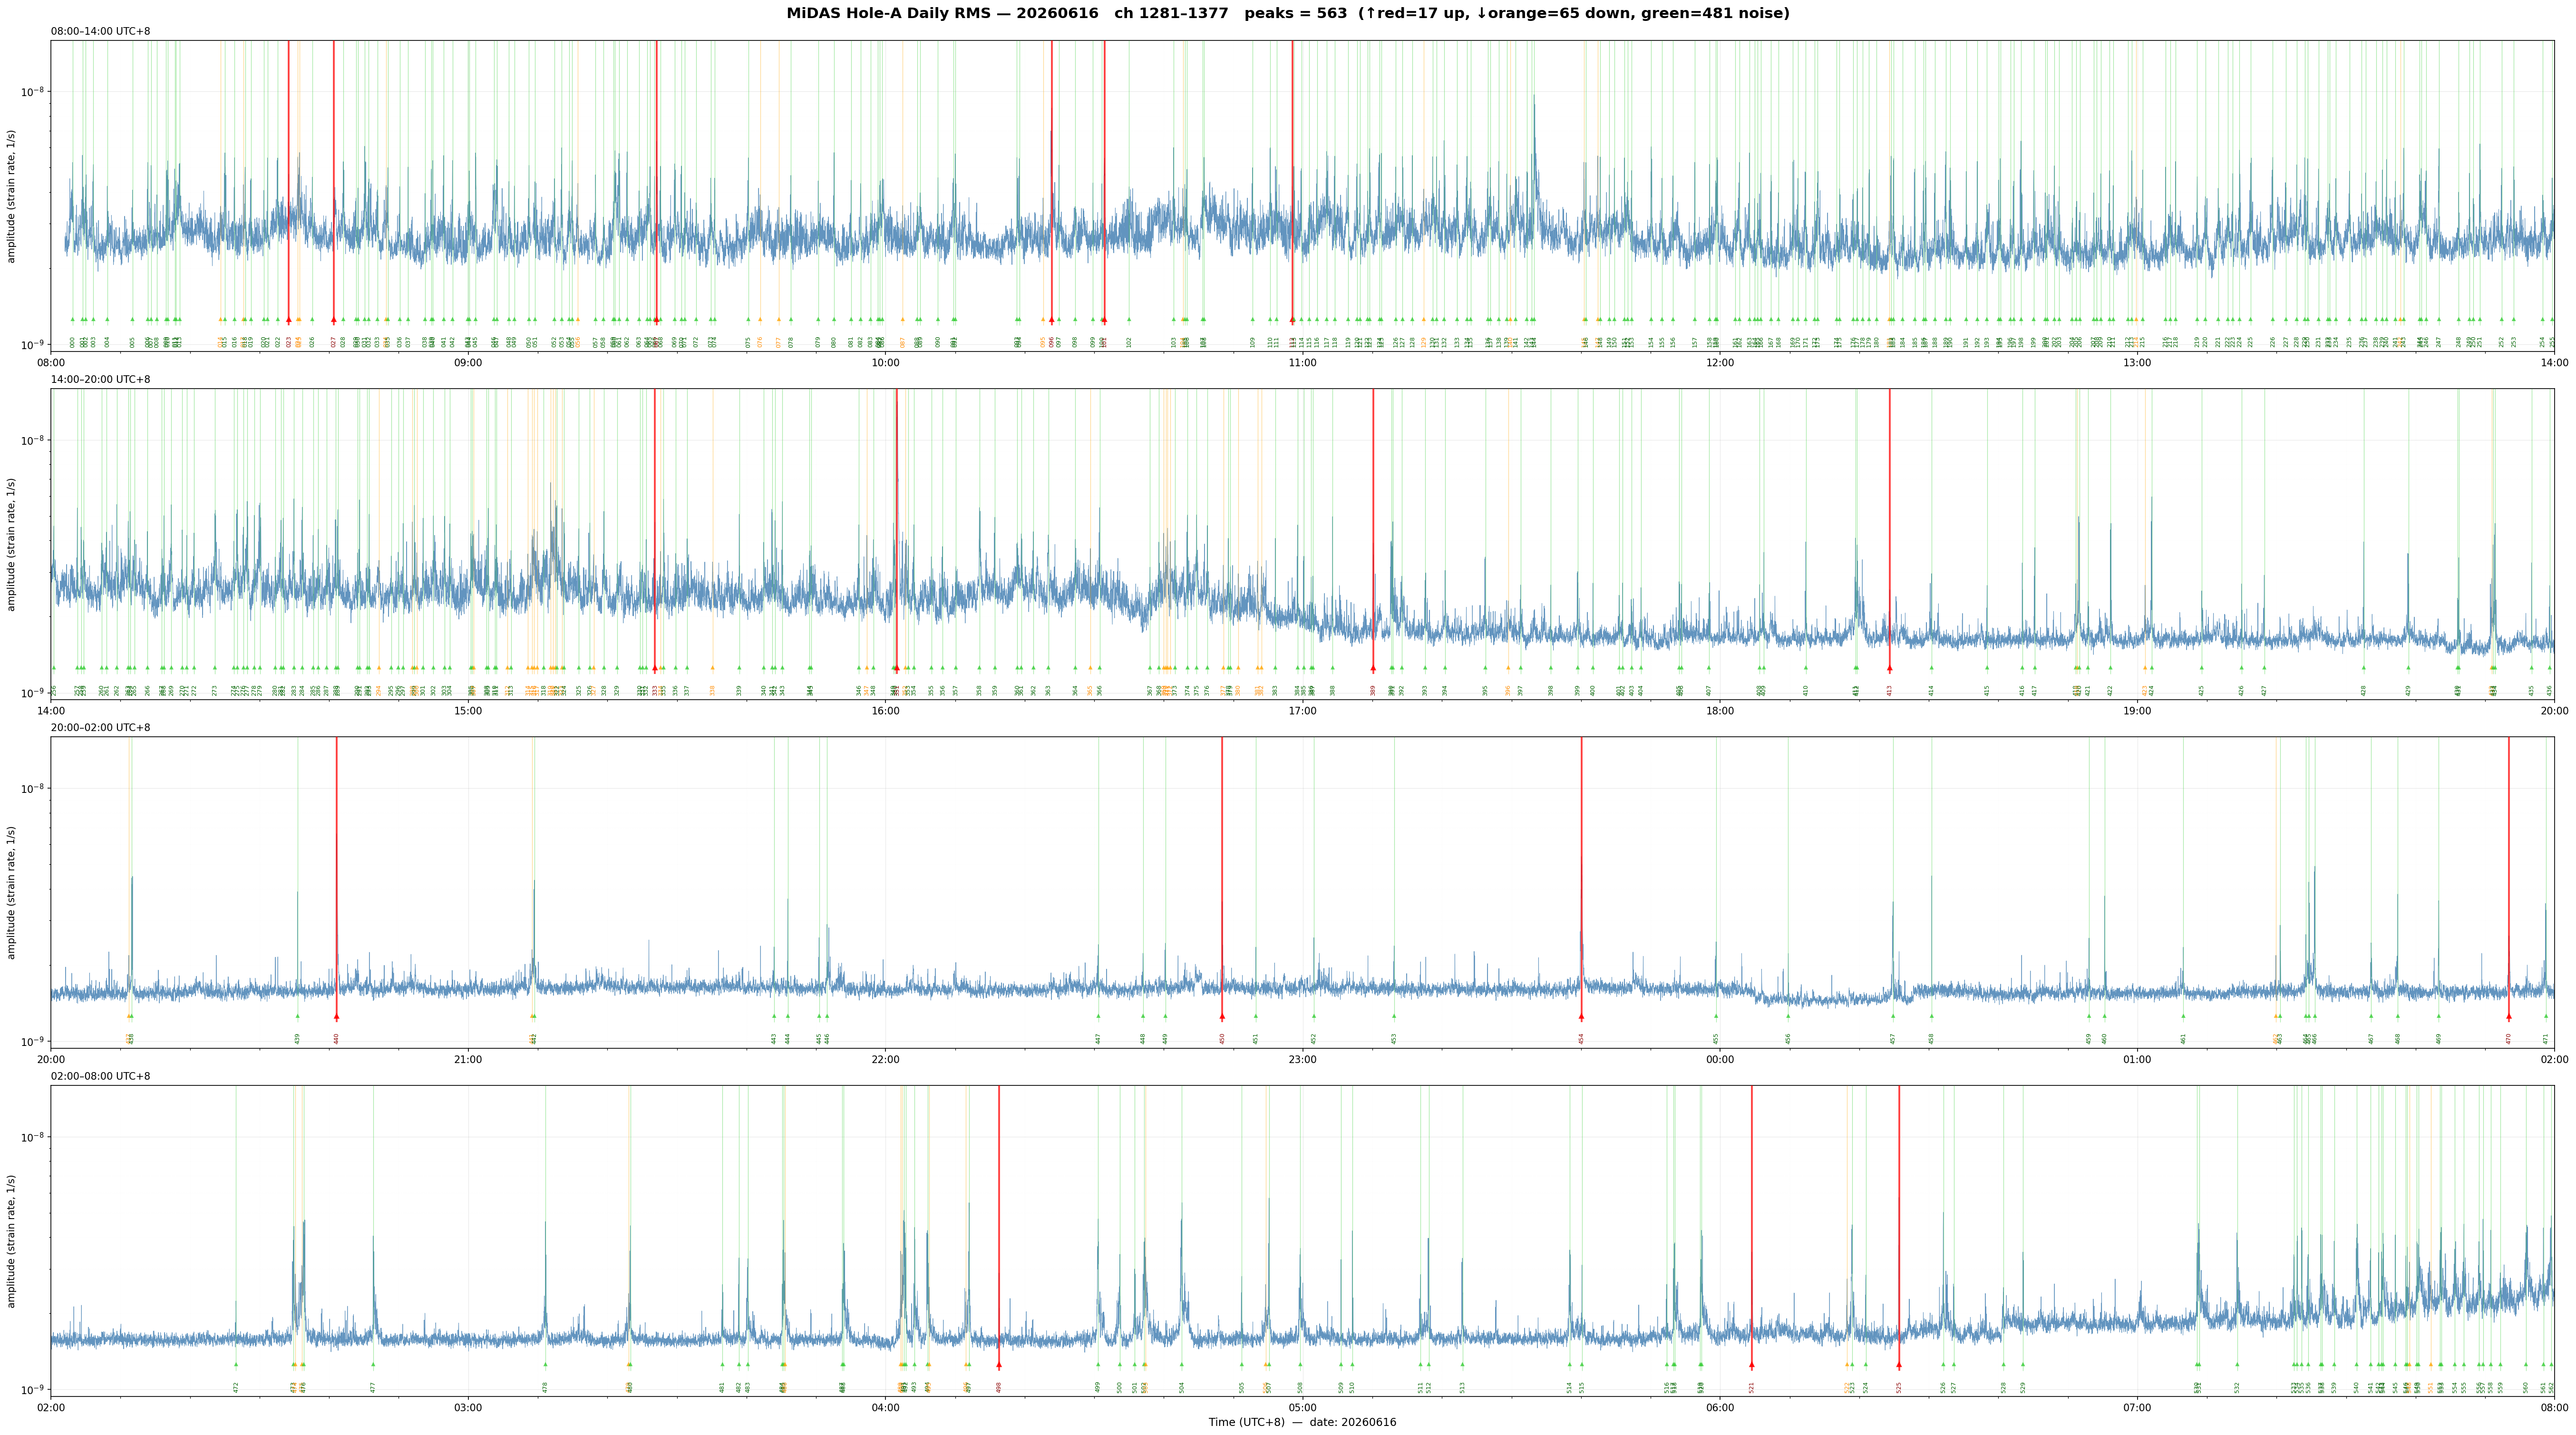2576x1435 pixels.
Task: Click the 03:00 time tick label
Action: [x=468, y=1407]
